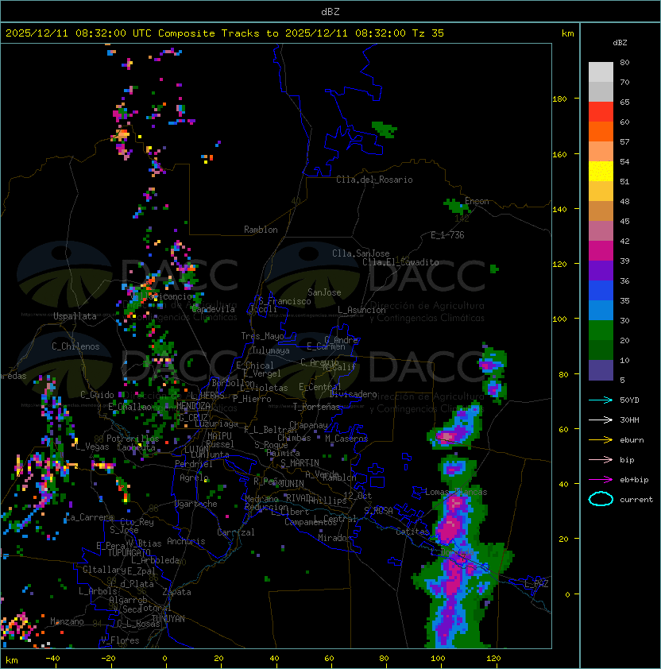This screenshot has width=661, height=669.
Task: Click the 'Divisadero' map label
Action: tap(353, 394)
